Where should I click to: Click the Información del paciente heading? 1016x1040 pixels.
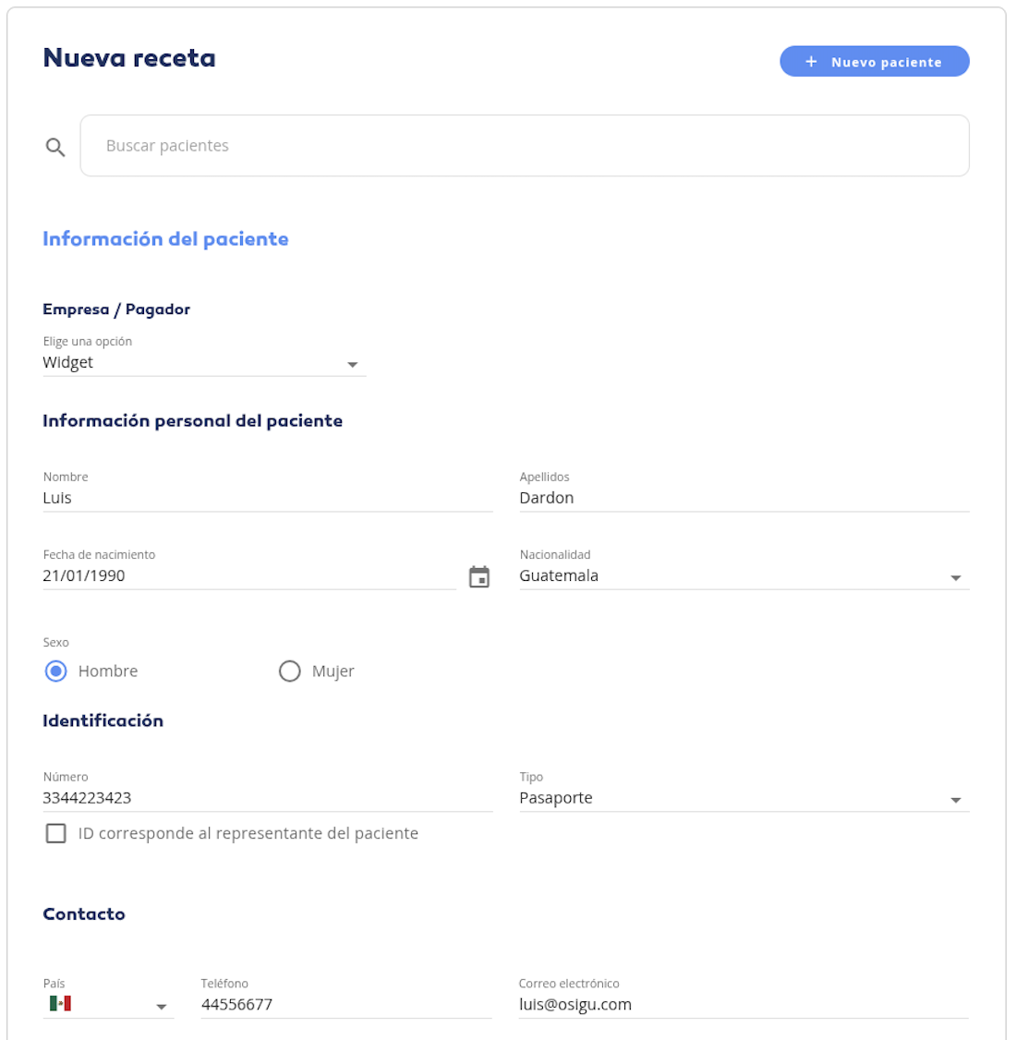[x=166, y=239]
